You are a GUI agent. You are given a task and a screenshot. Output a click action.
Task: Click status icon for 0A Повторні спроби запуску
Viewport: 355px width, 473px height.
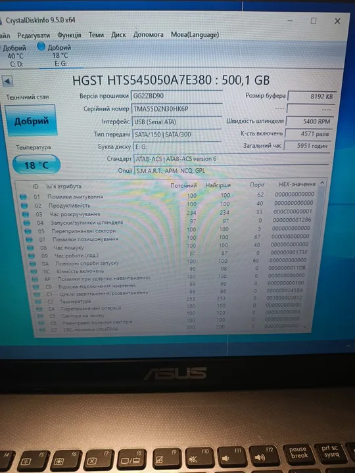point(33,263)
